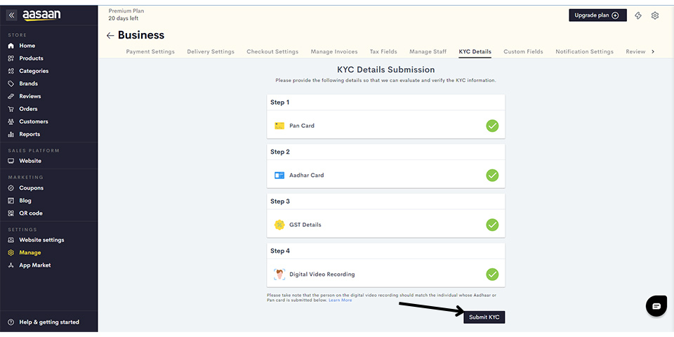
Task: Click the lightning bolt icon in header
Action: [x=638, y=15]
